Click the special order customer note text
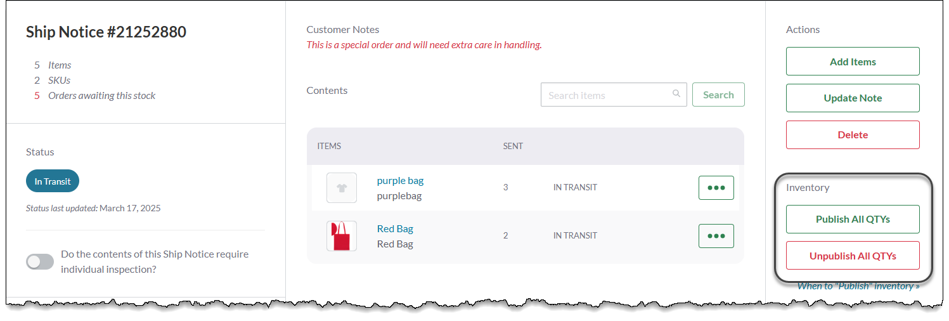This screenshot has height=321, width=949. pyautogui.click(x=424, y=45)
